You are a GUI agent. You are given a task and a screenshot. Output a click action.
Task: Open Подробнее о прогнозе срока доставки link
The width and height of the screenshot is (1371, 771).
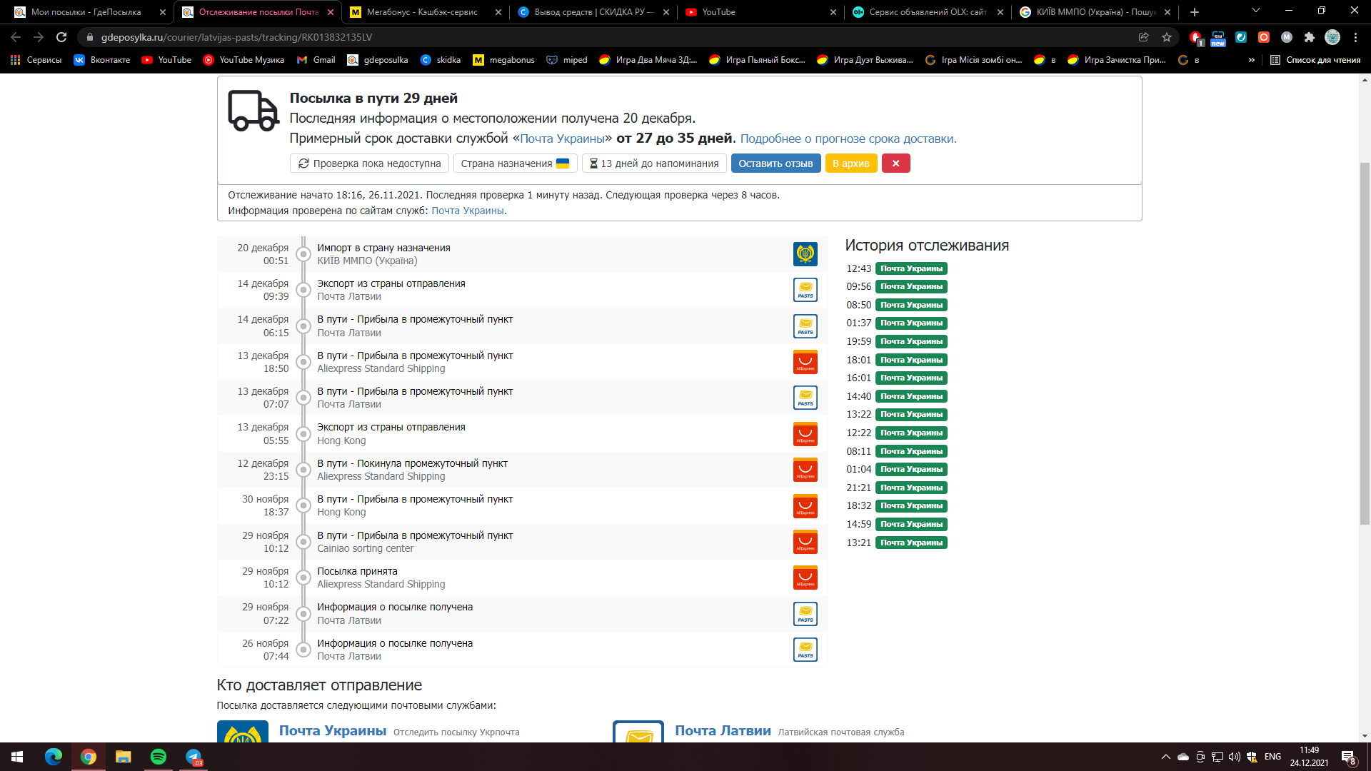pos(848,138)
